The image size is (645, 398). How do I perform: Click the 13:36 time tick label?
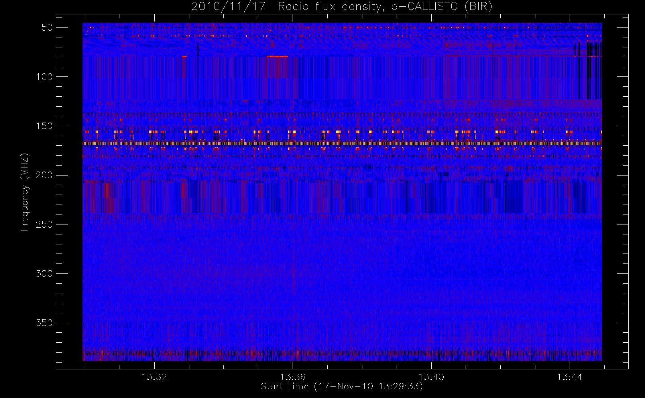[293, 377]
